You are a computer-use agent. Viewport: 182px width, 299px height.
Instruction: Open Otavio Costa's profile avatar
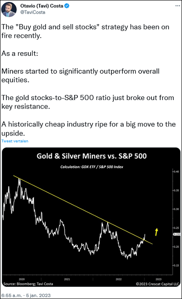click(x=9, y=10)
